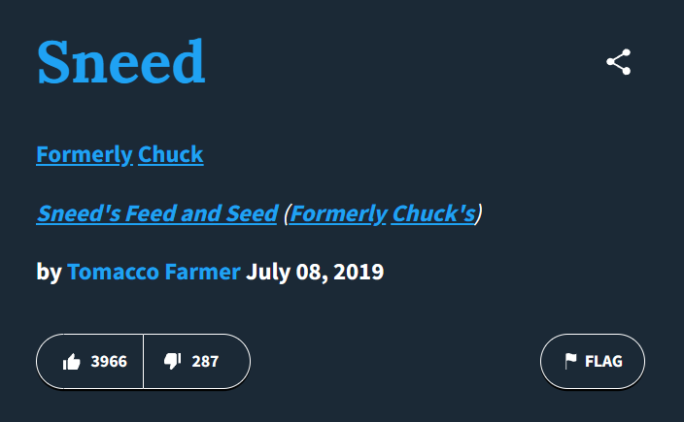This screenshot has height=422, width=684.
Task: Open the Sneed's Feed and Seed link
Action: [x=157, y=213]
